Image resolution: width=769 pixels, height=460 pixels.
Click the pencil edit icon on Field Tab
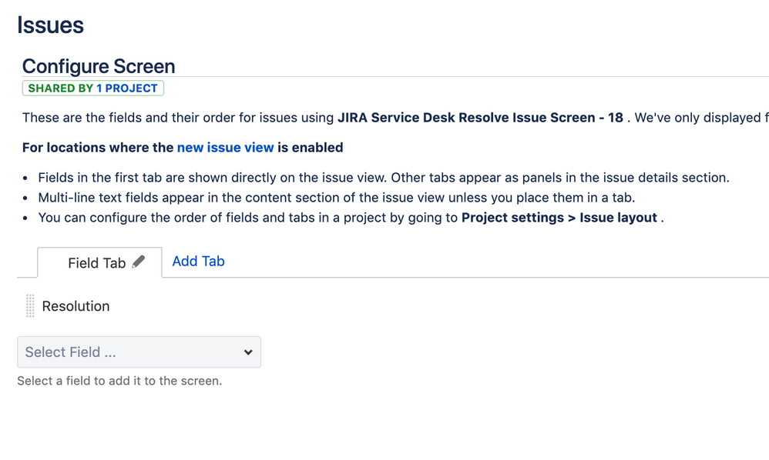click(x=138, y=262)
